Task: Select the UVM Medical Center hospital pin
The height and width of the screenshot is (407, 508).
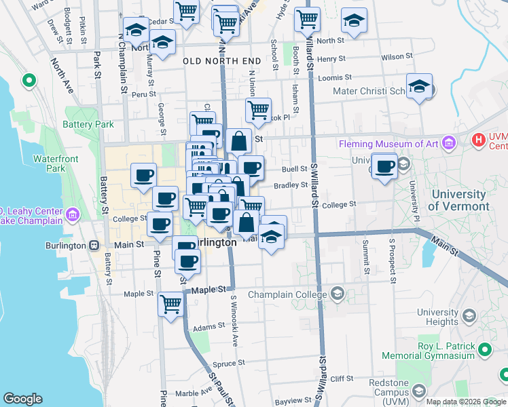Action: [479, 140]
